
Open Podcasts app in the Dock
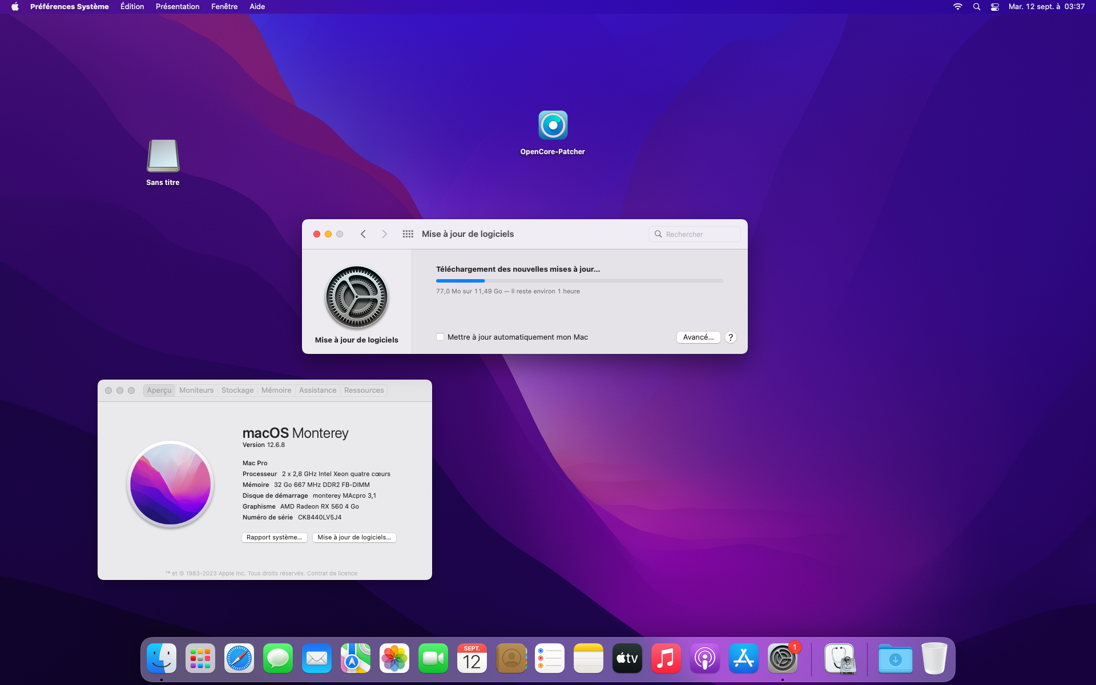click(705, 658)
